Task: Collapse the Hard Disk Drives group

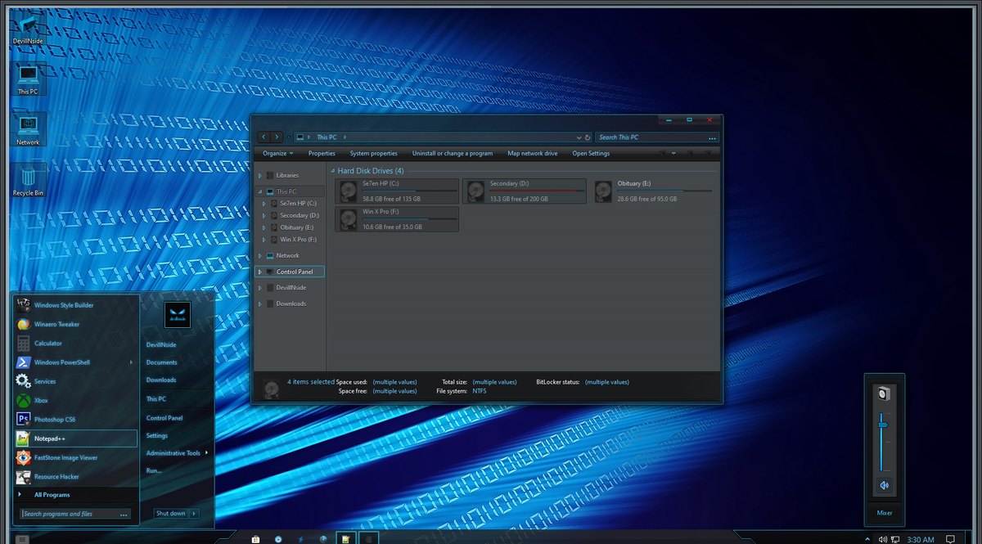Action: (333, 171)
